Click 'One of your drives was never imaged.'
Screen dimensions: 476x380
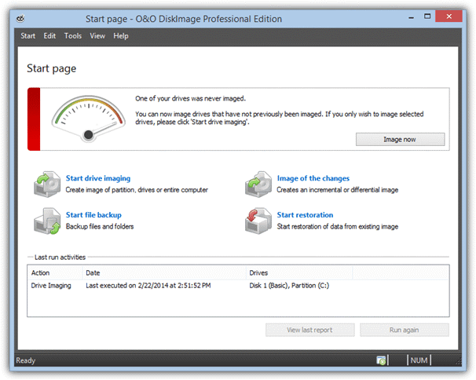[x=190, y=99]
